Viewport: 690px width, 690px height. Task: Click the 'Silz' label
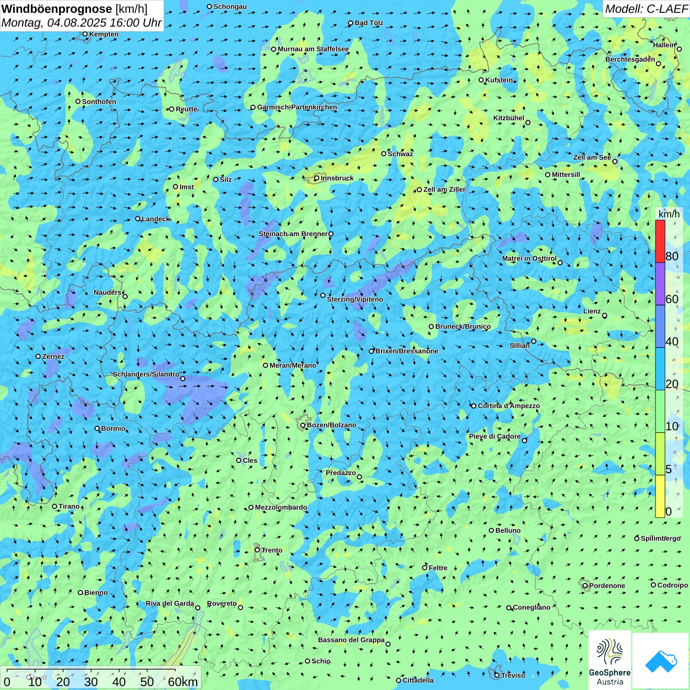click(226, 179)
